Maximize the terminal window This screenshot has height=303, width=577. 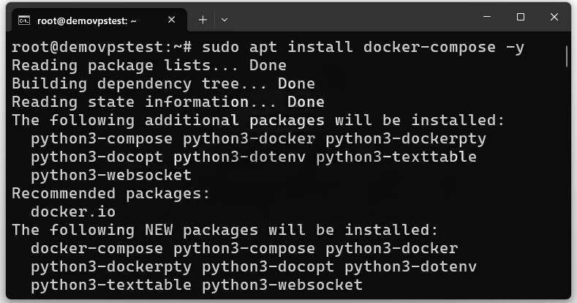(521, 17)
